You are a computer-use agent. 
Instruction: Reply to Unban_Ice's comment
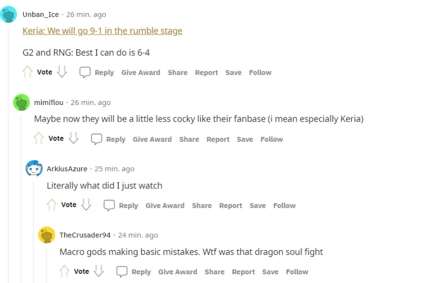97,73
